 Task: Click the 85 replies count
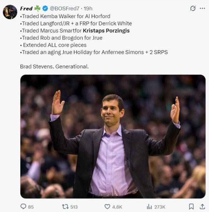point(31,207)
